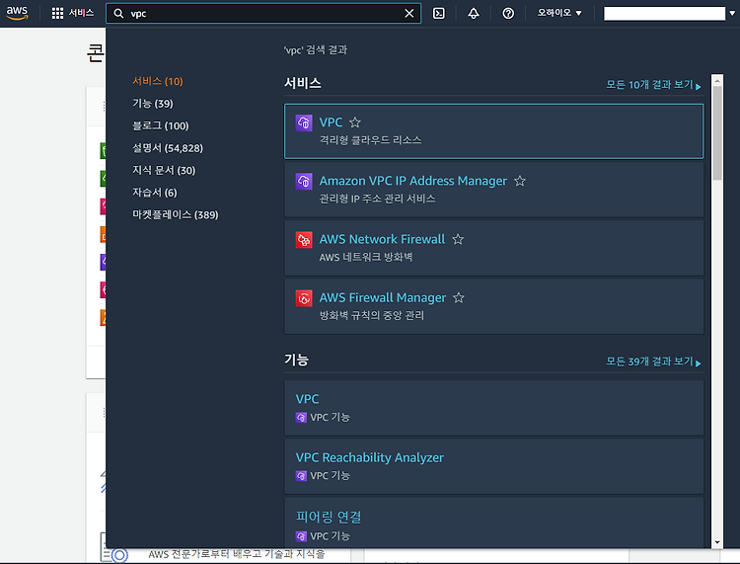The image size is (740, 564).
Task: Click the 방화벽 규칙의 중앙 관리 description
Action: pos(372,315)
